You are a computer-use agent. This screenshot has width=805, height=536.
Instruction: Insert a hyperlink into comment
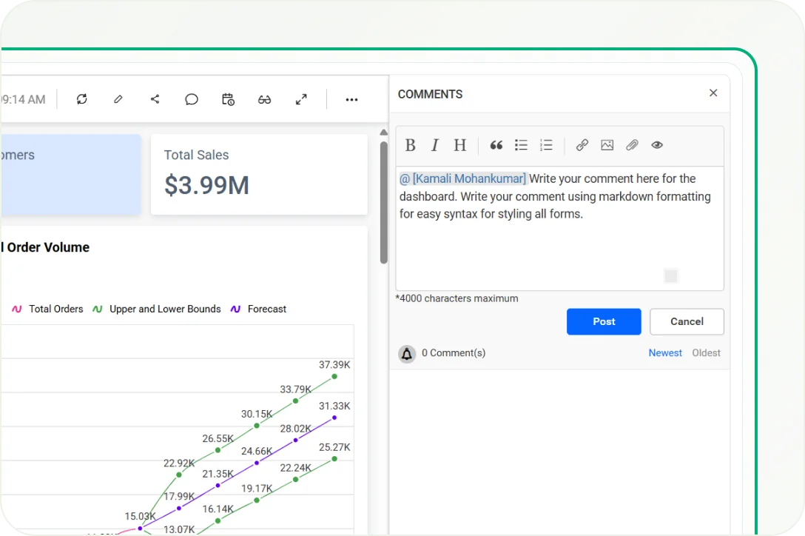(x=582, y=145)
